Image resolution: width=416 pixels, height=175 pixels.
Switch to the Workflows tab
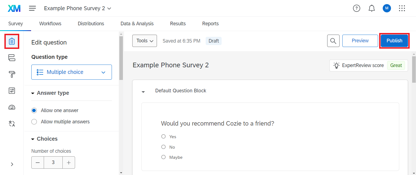[50, 24]
